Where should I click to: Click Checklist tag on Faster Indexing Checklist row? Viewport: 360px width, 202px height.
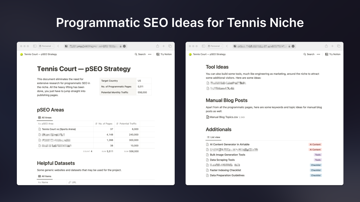coord(316,170)
